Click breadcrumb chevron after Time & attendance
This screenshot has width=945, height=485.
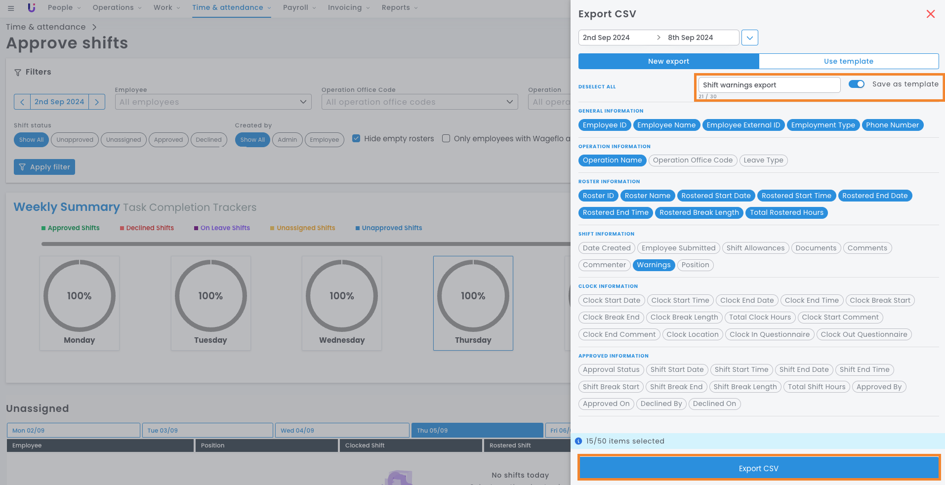tap(94, 27)
